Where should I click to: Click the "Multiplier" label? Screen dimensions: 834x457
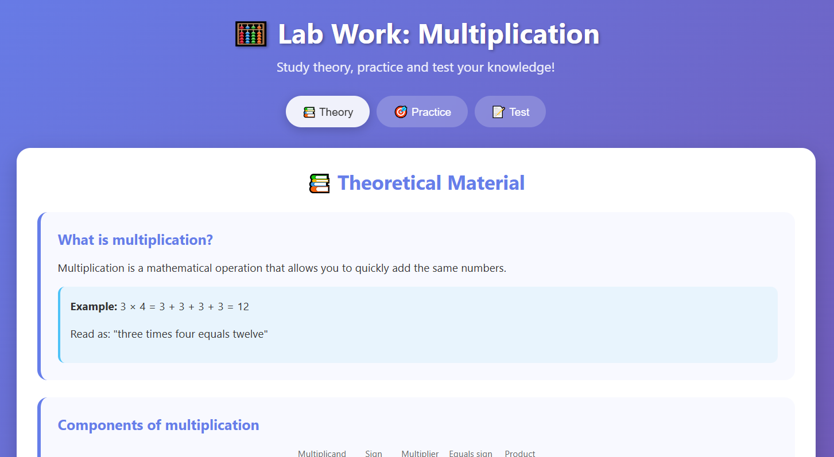420,453
